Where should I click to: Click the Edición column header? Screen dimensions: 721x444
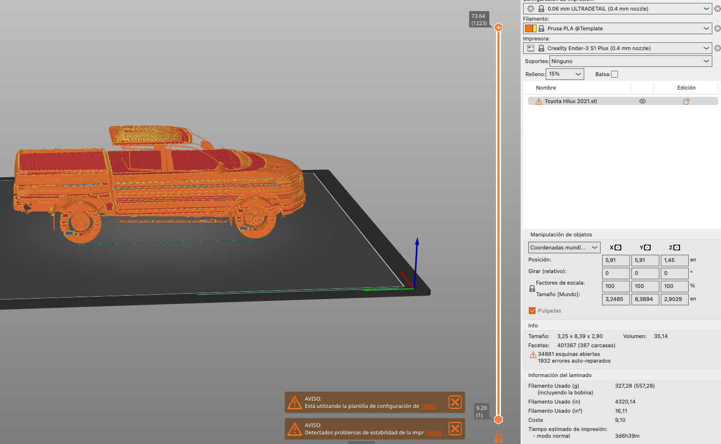point(686,88)
